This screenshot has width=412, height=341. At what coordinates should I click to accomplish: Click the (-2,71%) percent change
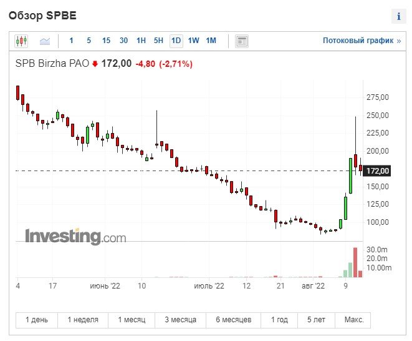pos(176,64)
